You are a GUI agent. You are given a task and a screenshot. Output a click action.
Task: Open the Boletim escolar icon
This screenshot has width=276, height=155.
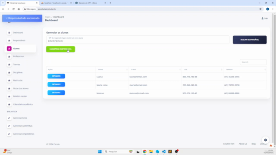[x=9, y=96]
